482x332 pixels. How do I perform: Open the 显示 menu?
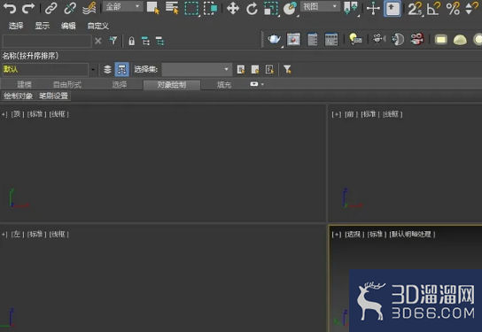point(43,26)
